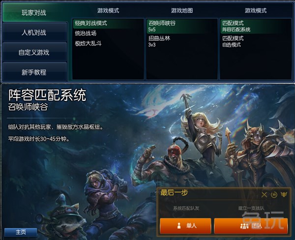Open the 玩家对战 tab
Image resolution: width=295 pixels, height=240 pixels.
click(35, 12)
